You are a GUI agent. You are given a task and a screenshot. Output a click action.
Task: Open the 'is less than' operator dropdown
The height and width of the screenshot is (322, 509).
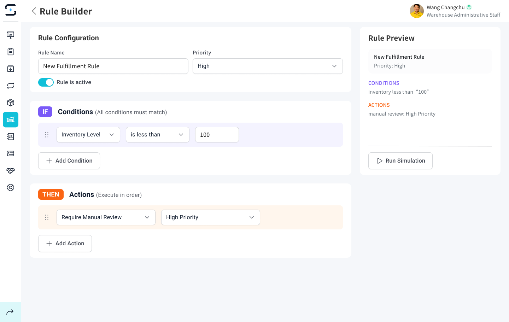157,135
